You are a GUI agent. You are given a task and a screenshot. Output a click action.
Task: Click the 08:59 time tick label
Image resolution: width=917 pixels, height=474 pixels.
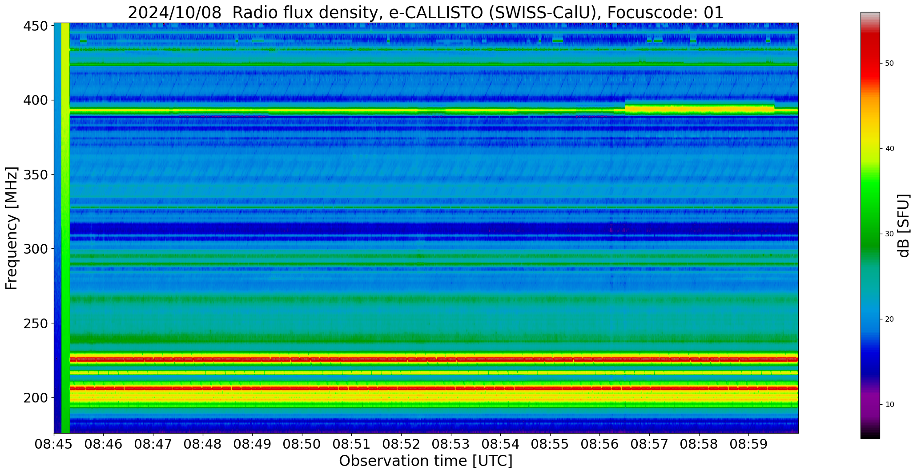[748, 444]
